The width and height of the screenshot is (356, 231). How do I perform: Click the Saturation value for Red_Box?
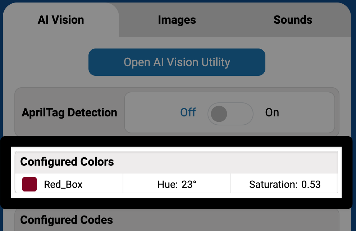284,184
